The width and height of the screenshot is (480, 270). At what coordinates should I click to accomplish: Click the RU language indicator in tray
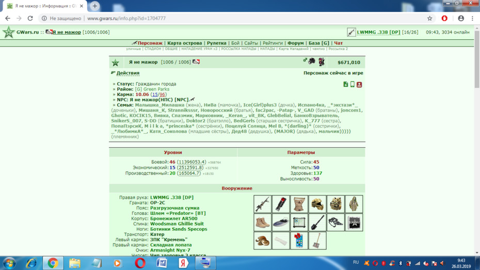(356, 262)
